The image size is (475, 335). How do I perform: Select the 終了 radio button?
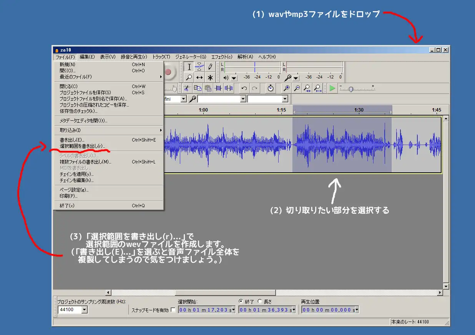(x=241, y=302)
